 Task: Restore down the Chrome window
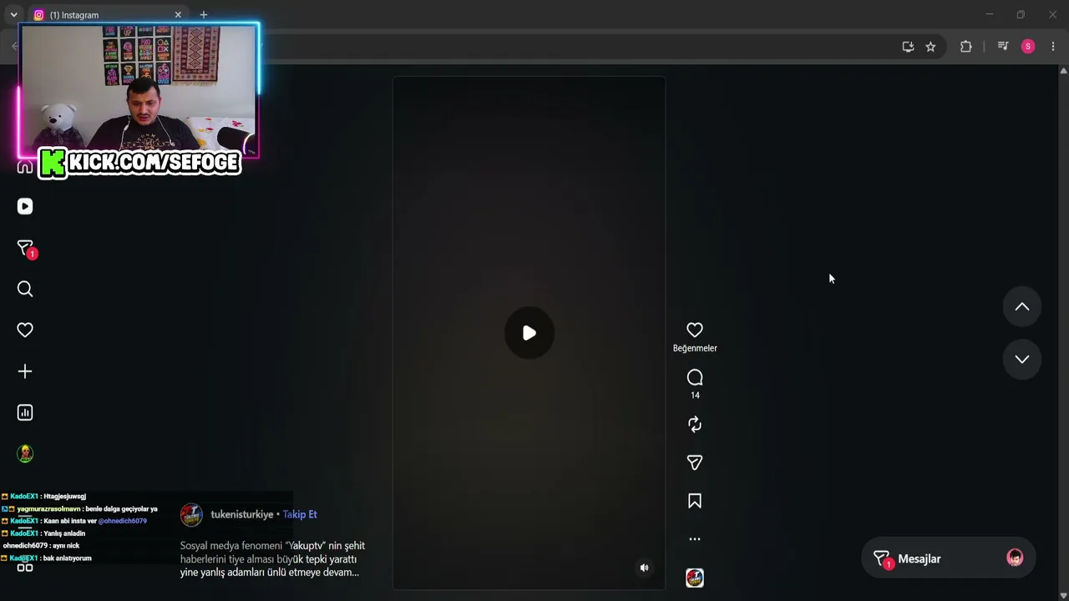(1021, 14)
